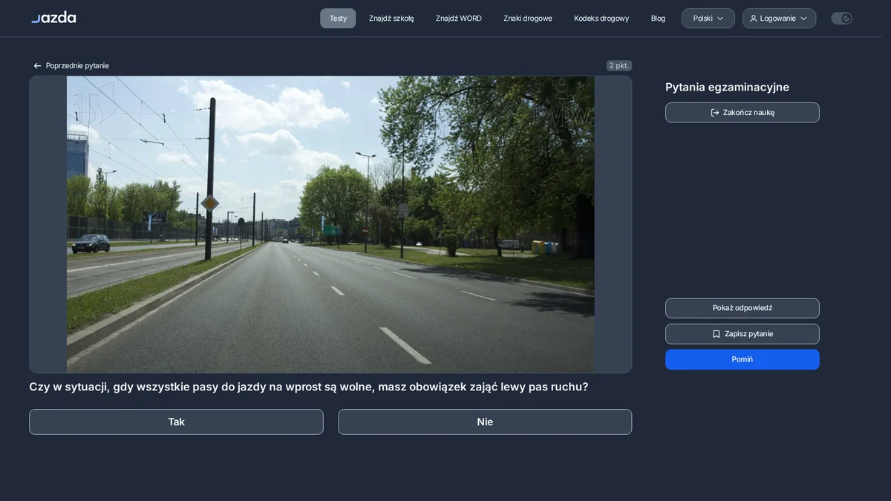Viewport: 891px width, 501px height.
Task: Open Kodeks drogowy section
Action: coord(601,19)
